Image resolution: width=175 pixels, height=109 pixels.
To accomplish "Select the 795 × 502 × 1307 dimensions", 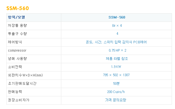I will (116, 75).
